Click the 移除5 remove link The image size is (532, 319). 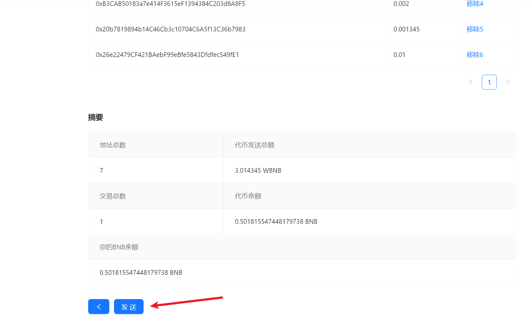click(475, 29)
